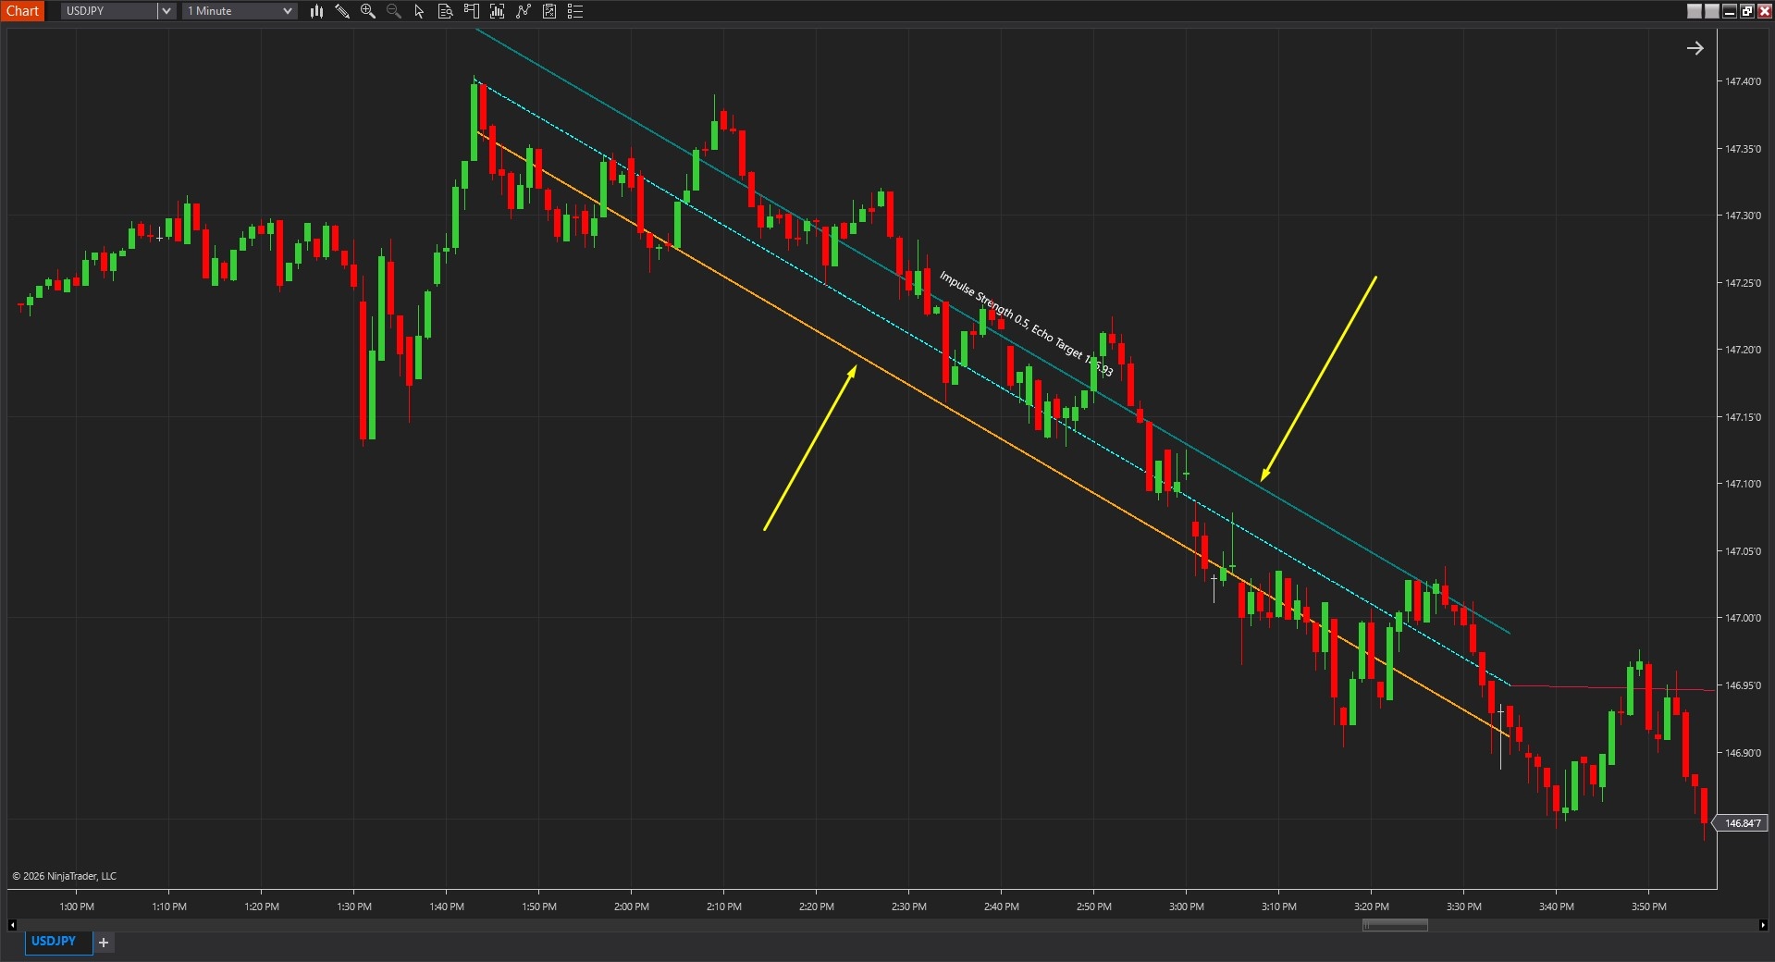Viewport: 1775px width, 962px height.
Task: Open the chart properties list icon
Action: point(574,11)
